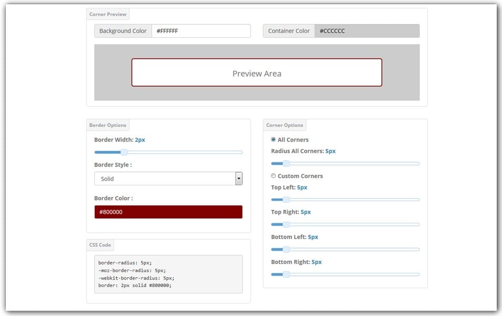Click the Top Right radius slider handle
The height and width of the screenshot is (316, 502).
[286, 224]
